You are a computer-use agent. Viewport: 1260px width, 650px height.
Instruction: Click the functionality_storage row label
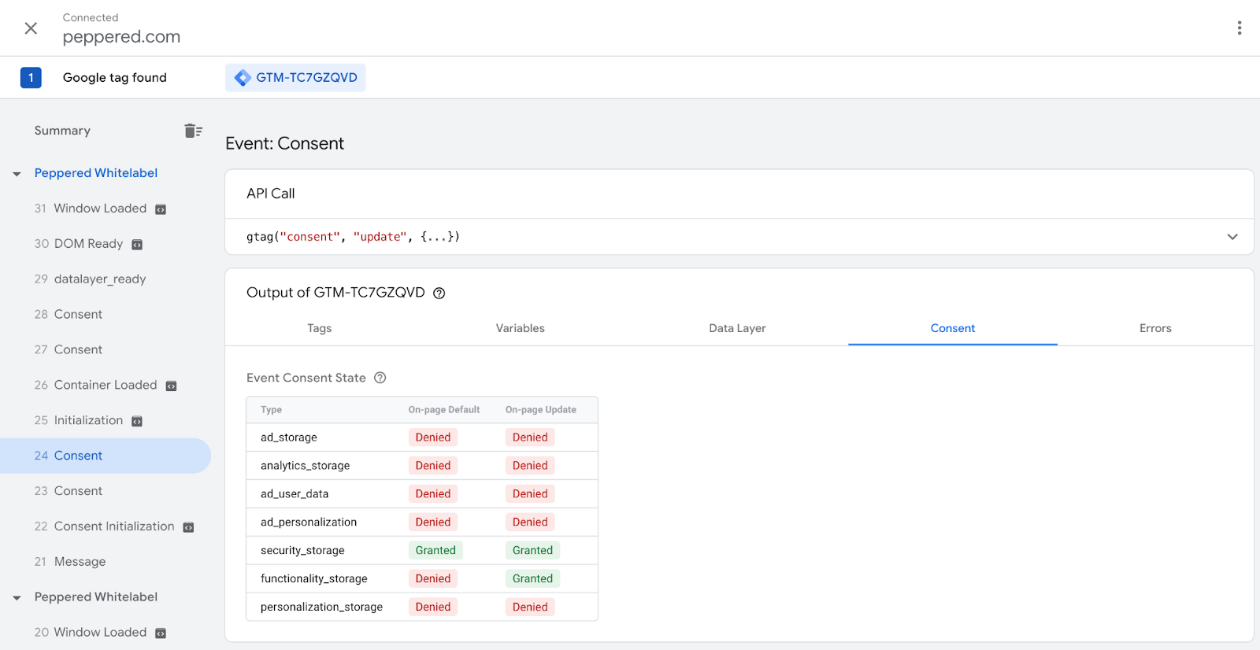pyautogui.click(x=314, y=579)
